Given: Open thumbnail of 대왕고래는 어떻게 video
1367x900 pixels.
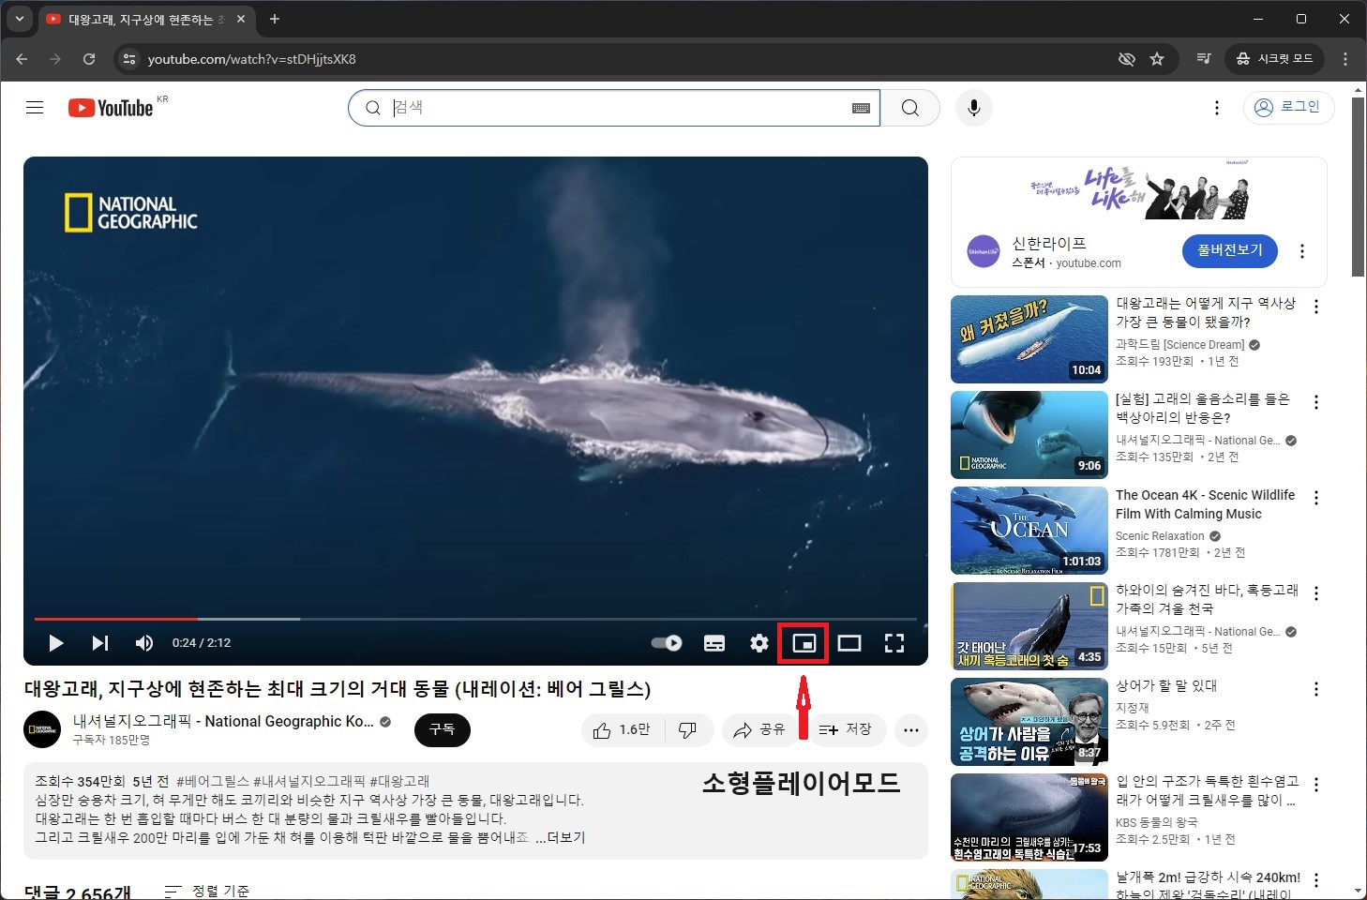Looking at the screenshot, I should 1029,339.
